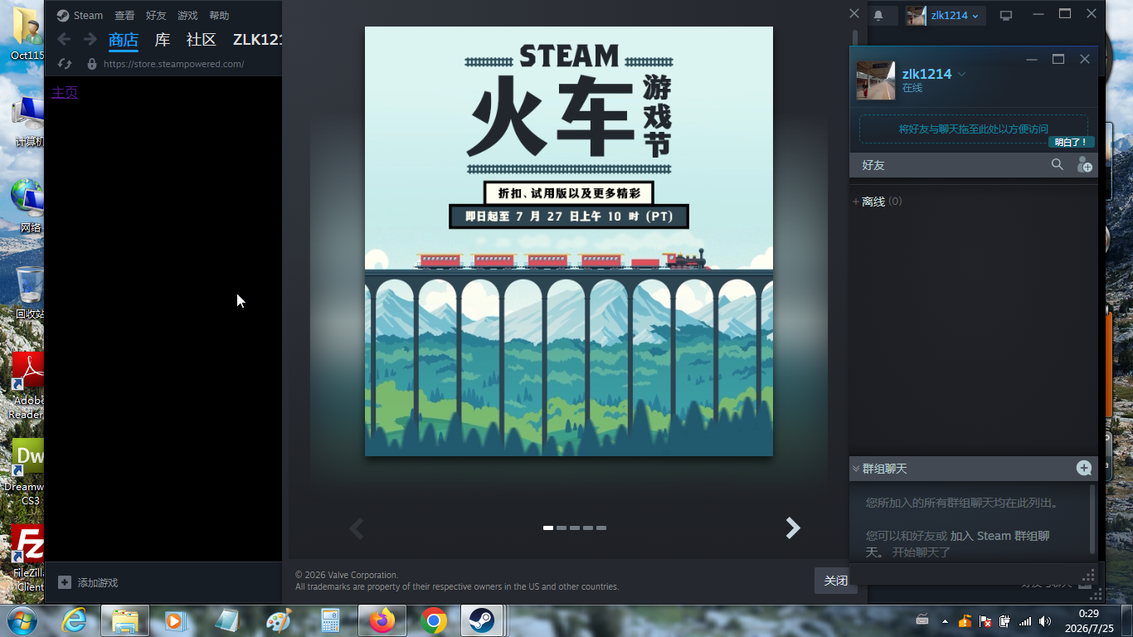Enter Big Picture mode via the monitor icon
Screen dimensions: 1133x637
[x=1006, y=15]
